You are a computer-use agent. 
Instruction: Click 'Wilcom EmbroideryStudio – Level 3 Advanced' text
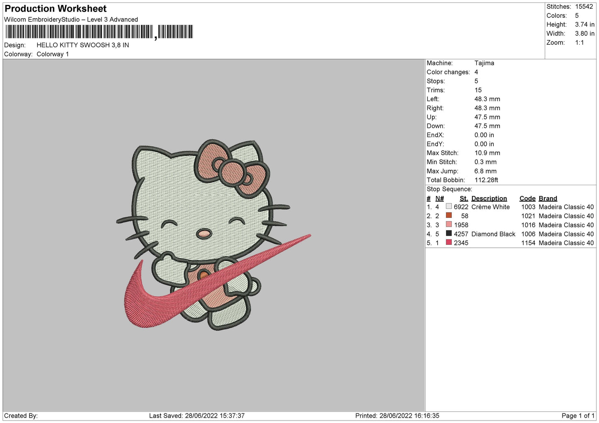pos(71,19)
